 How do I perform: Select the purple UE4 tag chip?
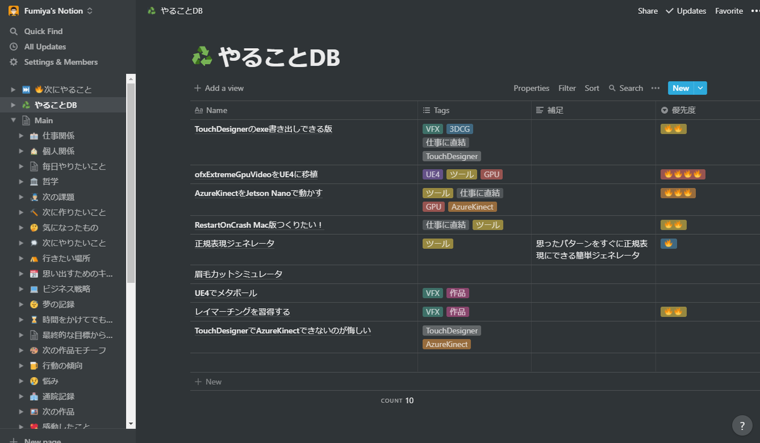coord(433,174)
